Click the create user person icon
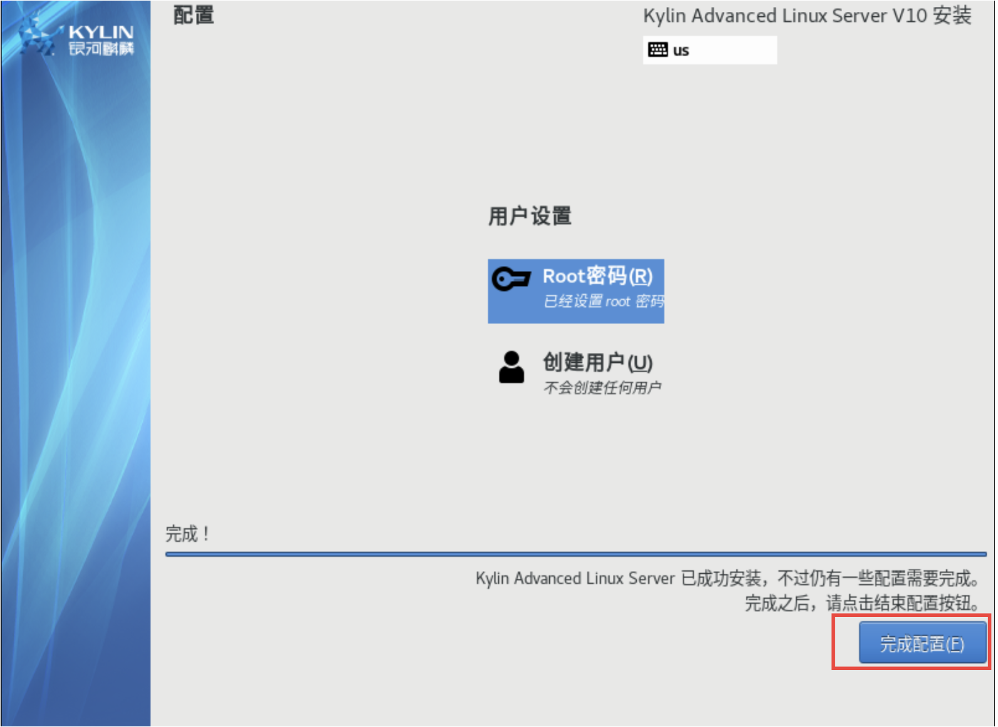This screenshot has width=998, height=727. (x=512, y=367)
